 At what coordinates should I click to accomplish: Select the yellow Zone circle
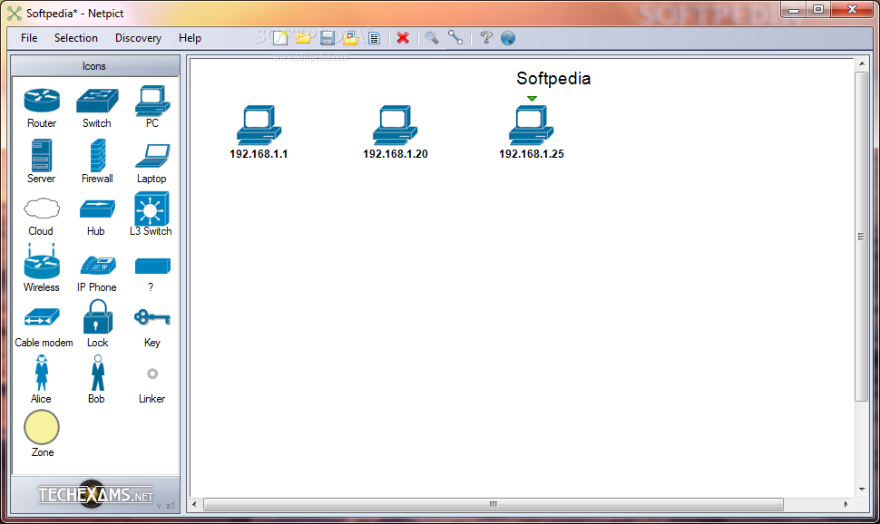click(42, 427)
